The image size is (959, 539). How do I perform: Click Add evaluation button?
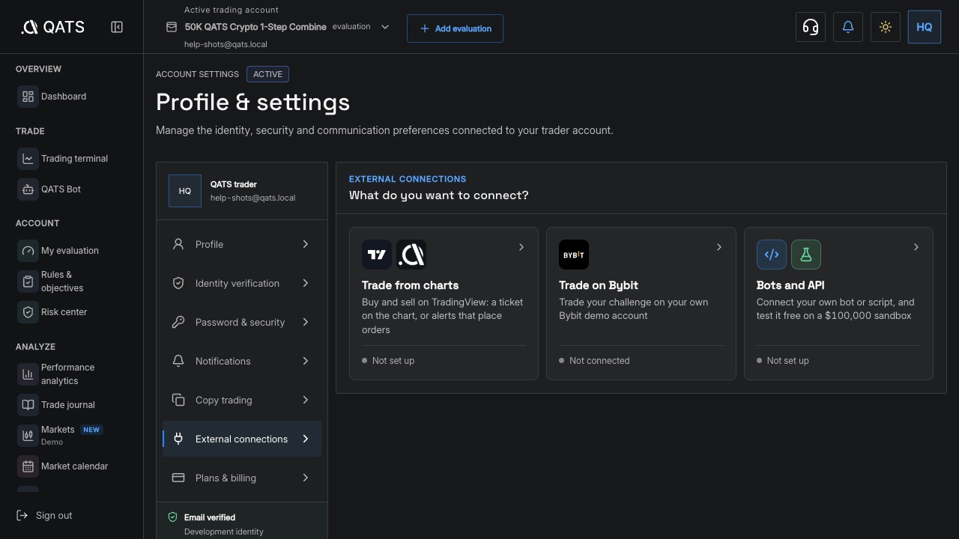(x=455, y=28)
